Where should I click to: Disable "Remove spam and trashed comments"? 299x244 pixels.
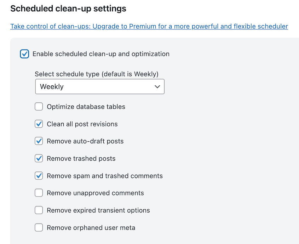(x=39, y=176)
